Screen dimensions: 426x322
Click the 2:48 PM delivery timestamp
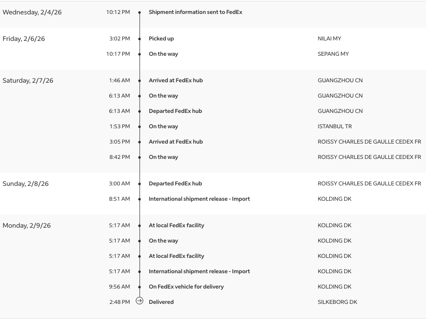point(120,302)
